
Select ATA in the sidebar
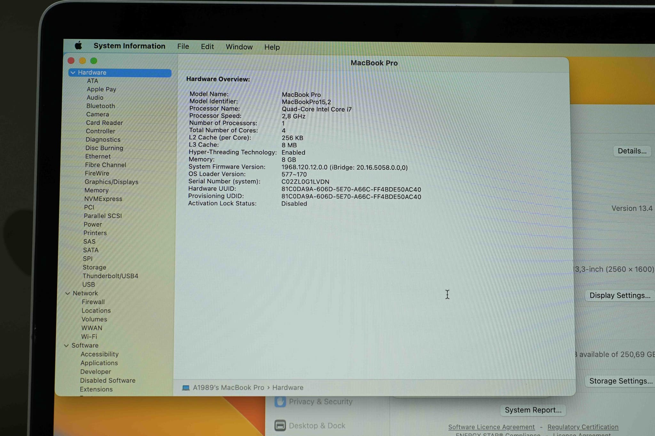(x=92, y=81)
